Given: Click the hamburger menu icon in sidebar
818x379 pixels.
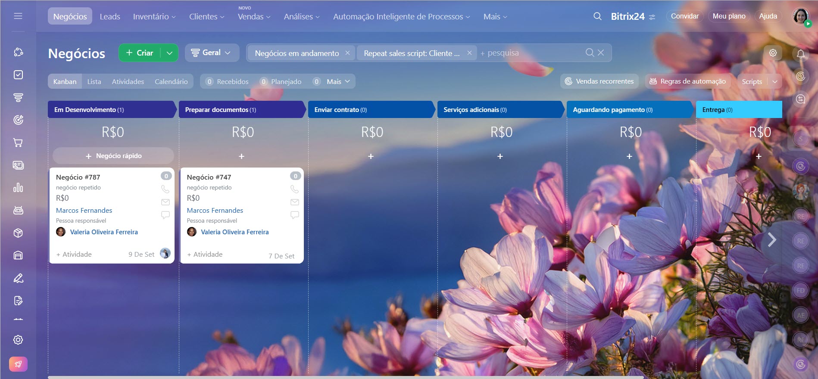Looking at the screenshot, I should [18, 16].
